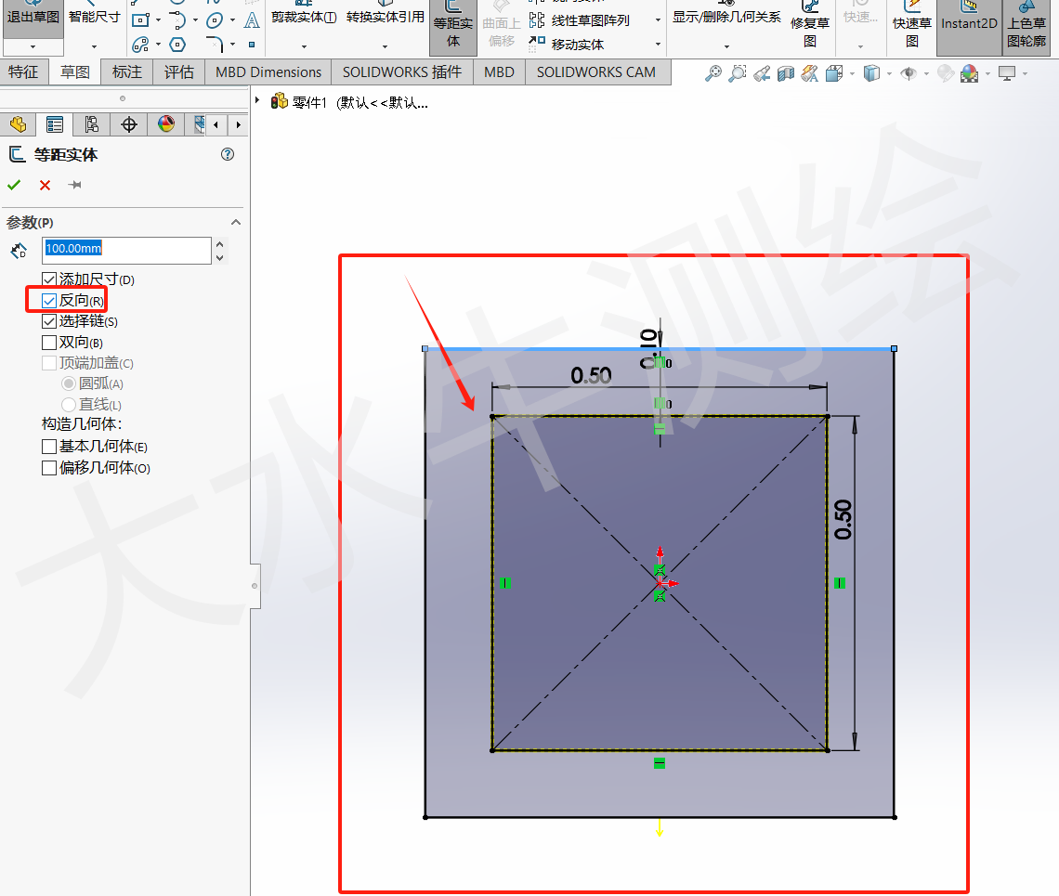The height and width of the screenshot is (896, 1059).
Task: Click the 修复草图 tool
Action: [x=809, y=28]
